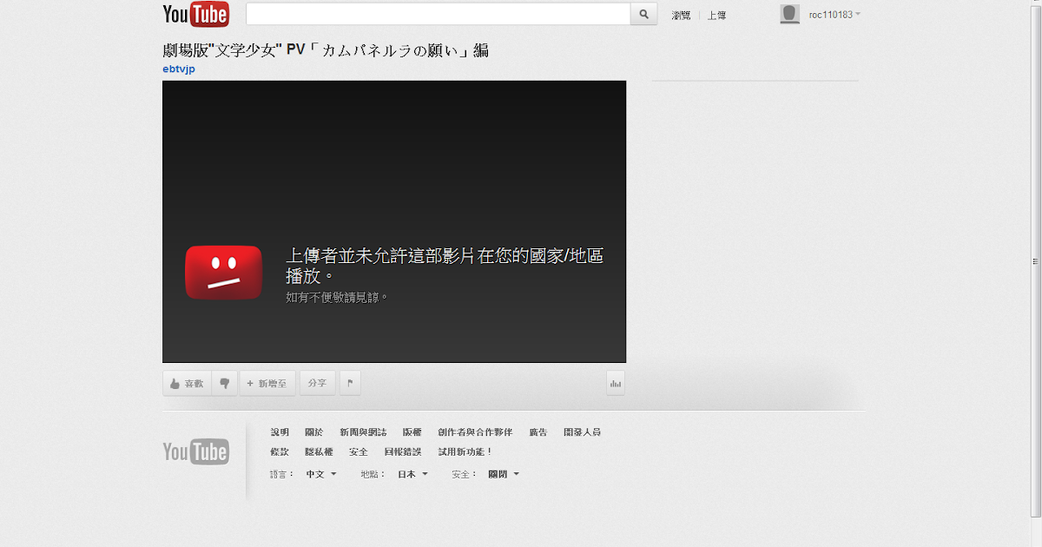Expand the 地點 日本 location dropdown
The image size is (1042, 547).
click(x=412, y=474)
